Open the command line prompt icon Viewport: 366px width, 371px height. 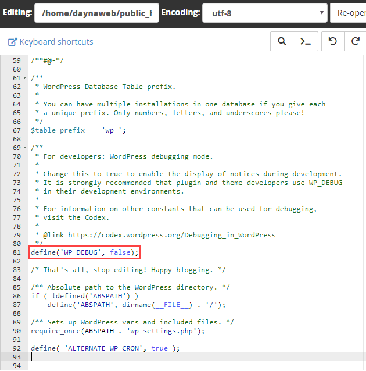(x=305, y=41)
